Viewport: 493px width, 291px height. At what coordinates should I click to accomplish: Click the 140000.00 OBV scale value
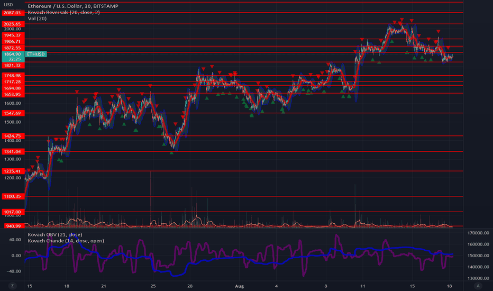(x=479, y=267)
